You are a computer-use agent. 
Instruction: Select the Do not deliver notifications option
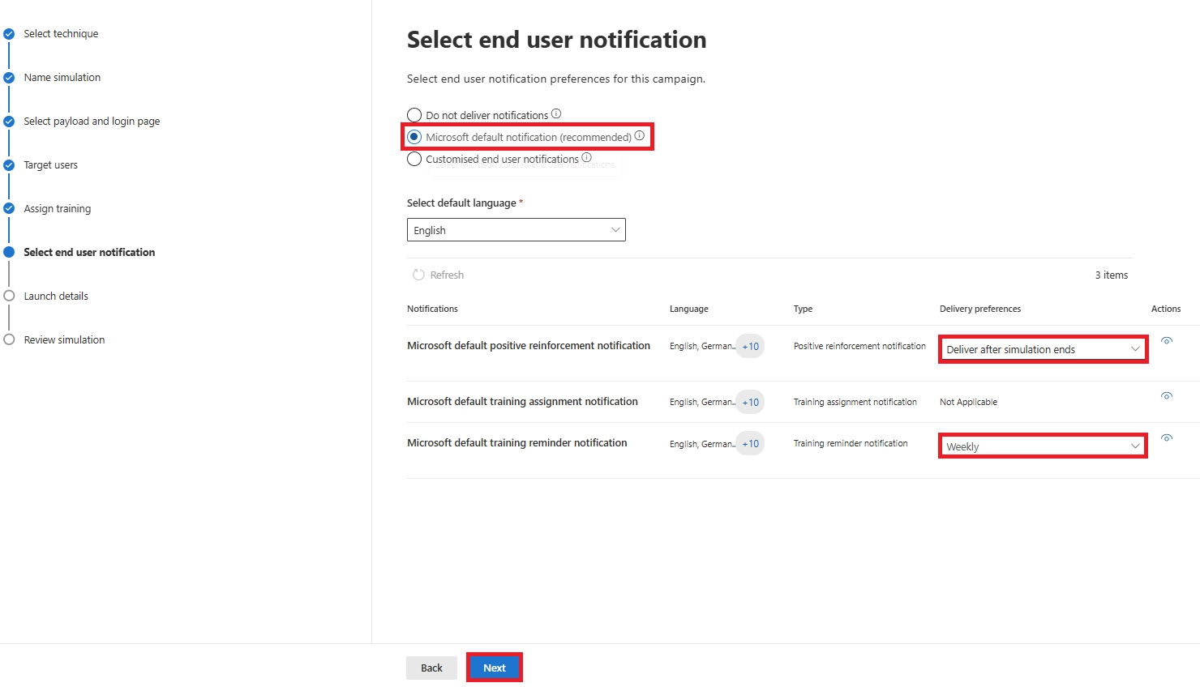[414, 114]
